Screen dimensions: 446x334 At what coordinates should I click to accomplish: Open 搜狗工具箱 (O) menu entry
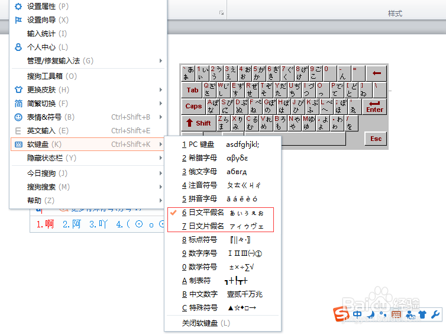pyautogui.click(x=88, y=76)
